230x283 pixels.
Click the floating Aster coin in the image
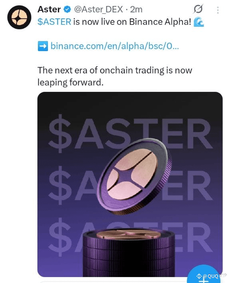coord(134,176)
